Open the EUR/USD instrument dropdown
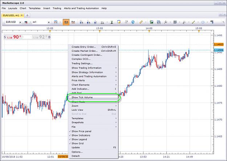This screenshot has height=161, width=227. click(x=20, y=22)
